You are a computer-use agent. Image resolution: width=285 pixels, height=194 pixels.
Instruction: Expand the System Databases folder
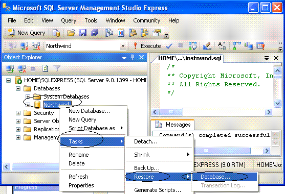tap(28, 96)
